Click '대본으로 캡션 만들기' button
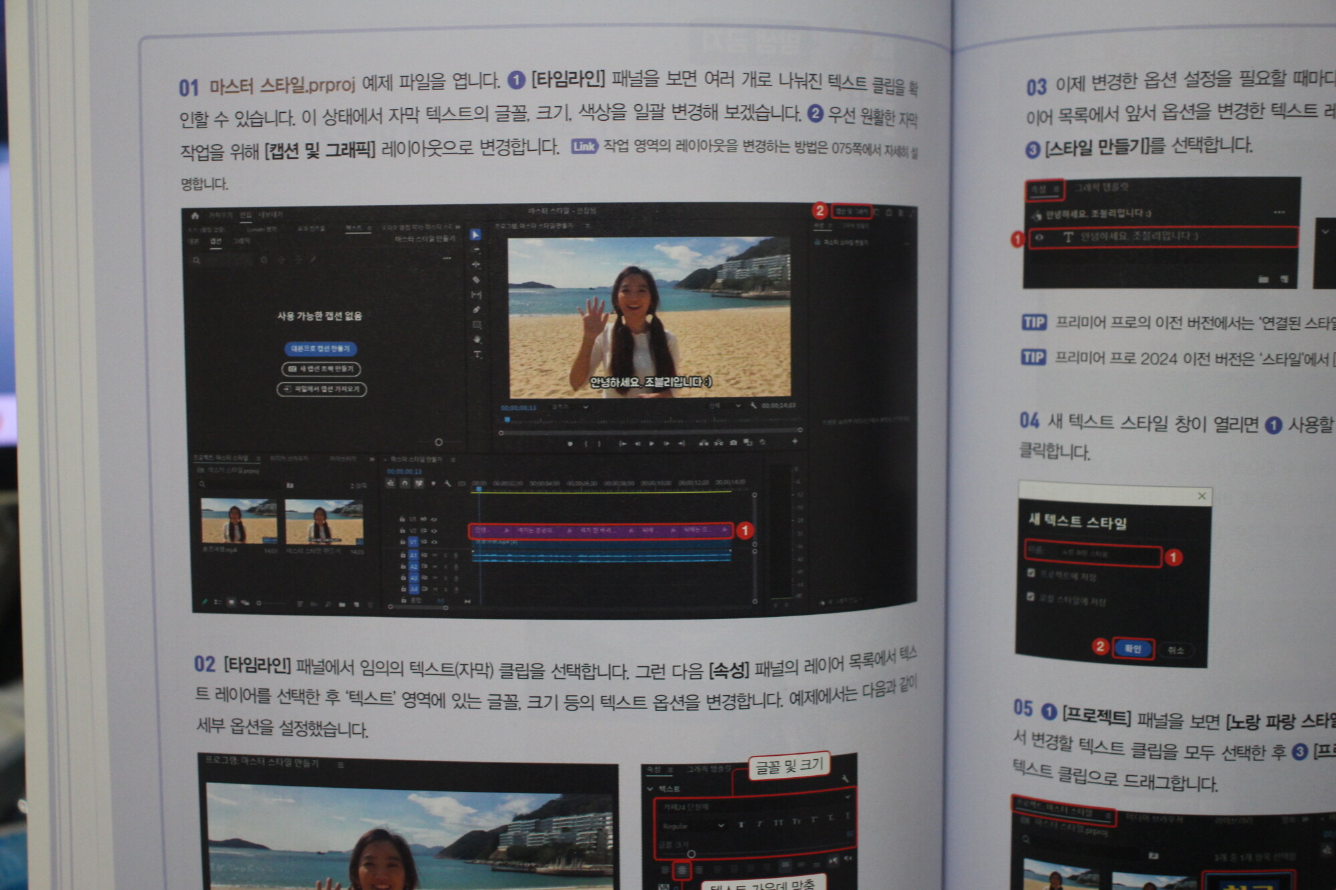Image resolution: width=1336 pixels, height=890 pixels. pos(321,349)
